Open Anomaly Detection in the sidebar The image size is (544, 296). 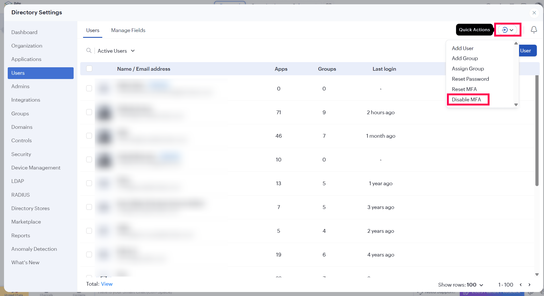coord(34,249)
